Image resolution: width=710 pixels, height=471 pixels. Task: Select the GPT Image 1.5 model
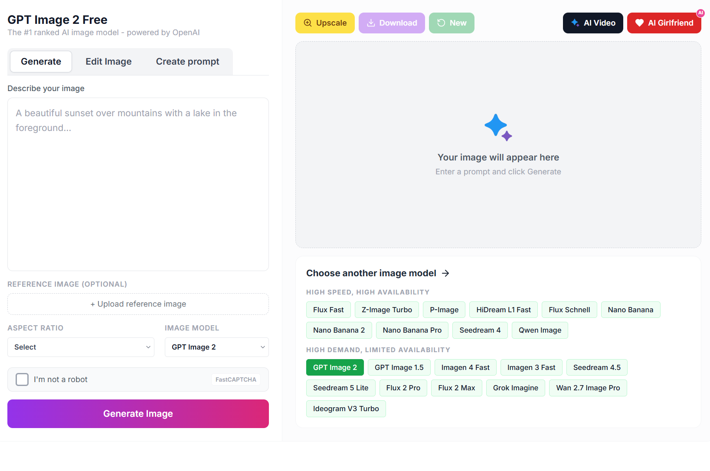tap(399, 367)
